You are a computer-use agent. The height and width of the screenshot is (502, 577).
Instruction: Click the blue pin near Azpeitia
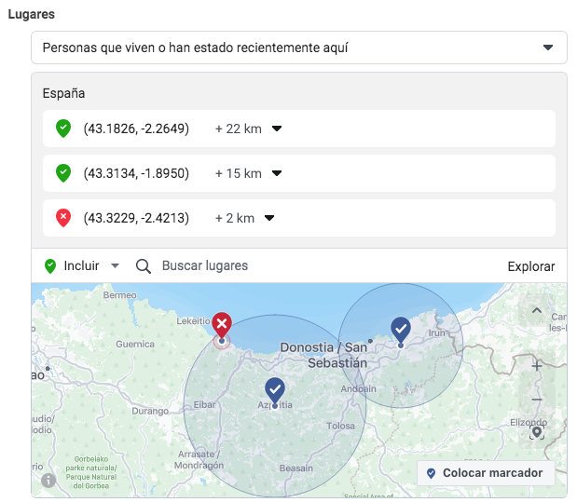coord(275,389)
